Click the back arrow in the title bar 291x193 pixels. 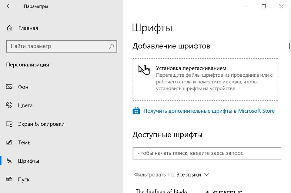click(x=9, y=6)
